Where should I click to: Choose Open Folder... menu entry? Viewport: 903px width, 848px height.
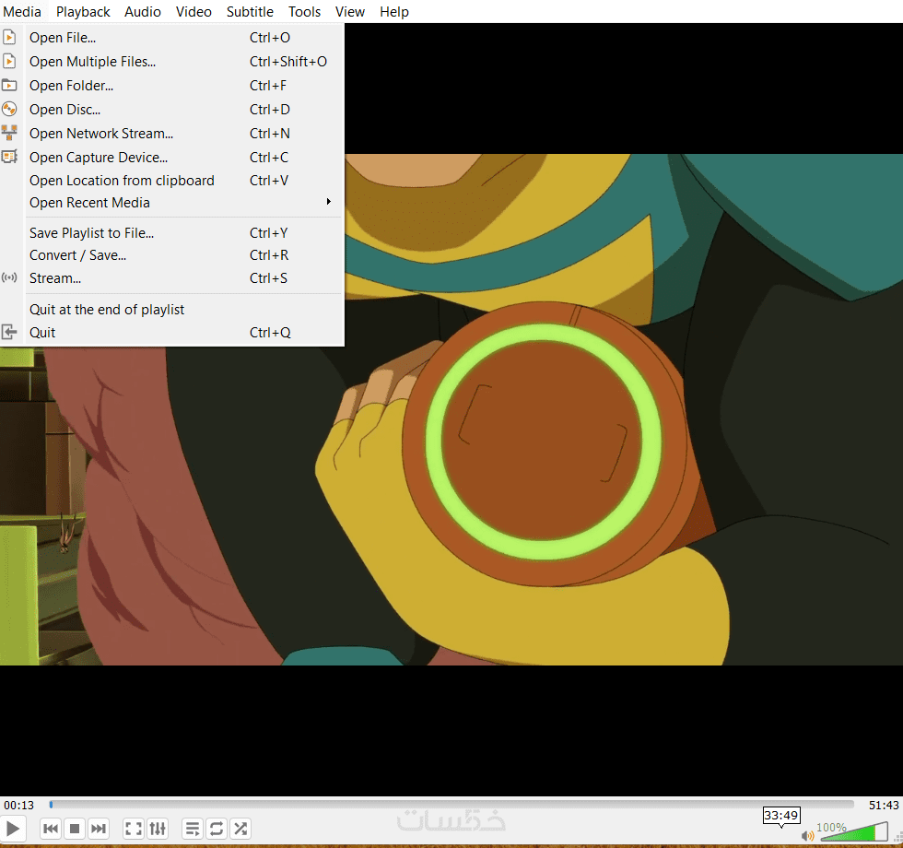[171, 85]
